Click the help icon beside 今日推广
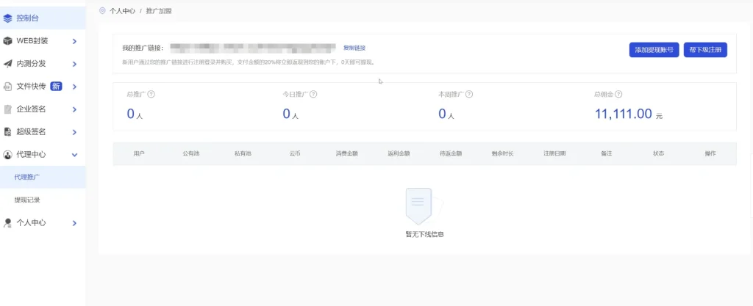The width and height of the screenshot is (753, 306). pos(313,95)
